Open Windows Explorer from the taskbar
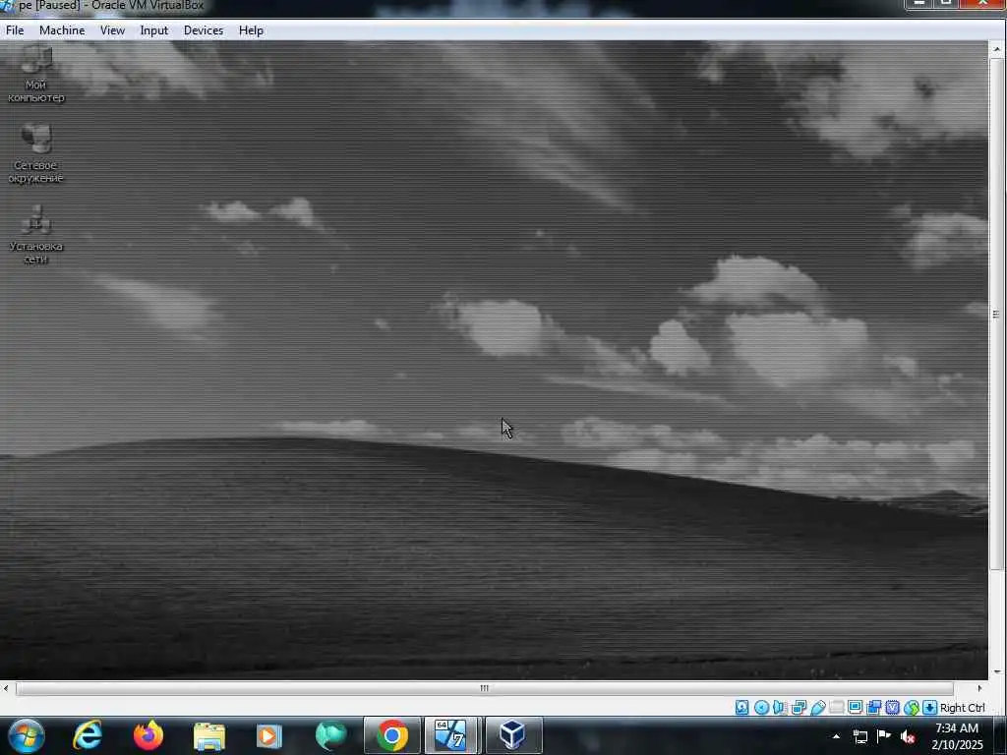The image size is (1007, 755). coord(209,735)
